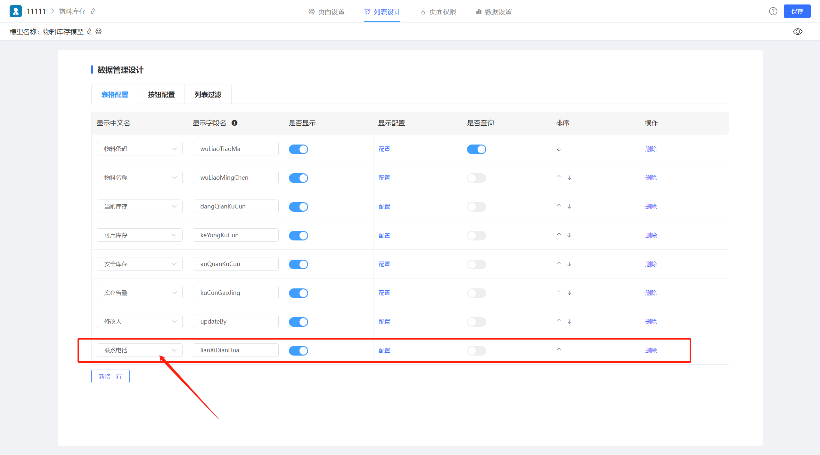Toggle 是否显示 for 当前库存
This screenshot has height=455, width=820.
tap(298, 207)
